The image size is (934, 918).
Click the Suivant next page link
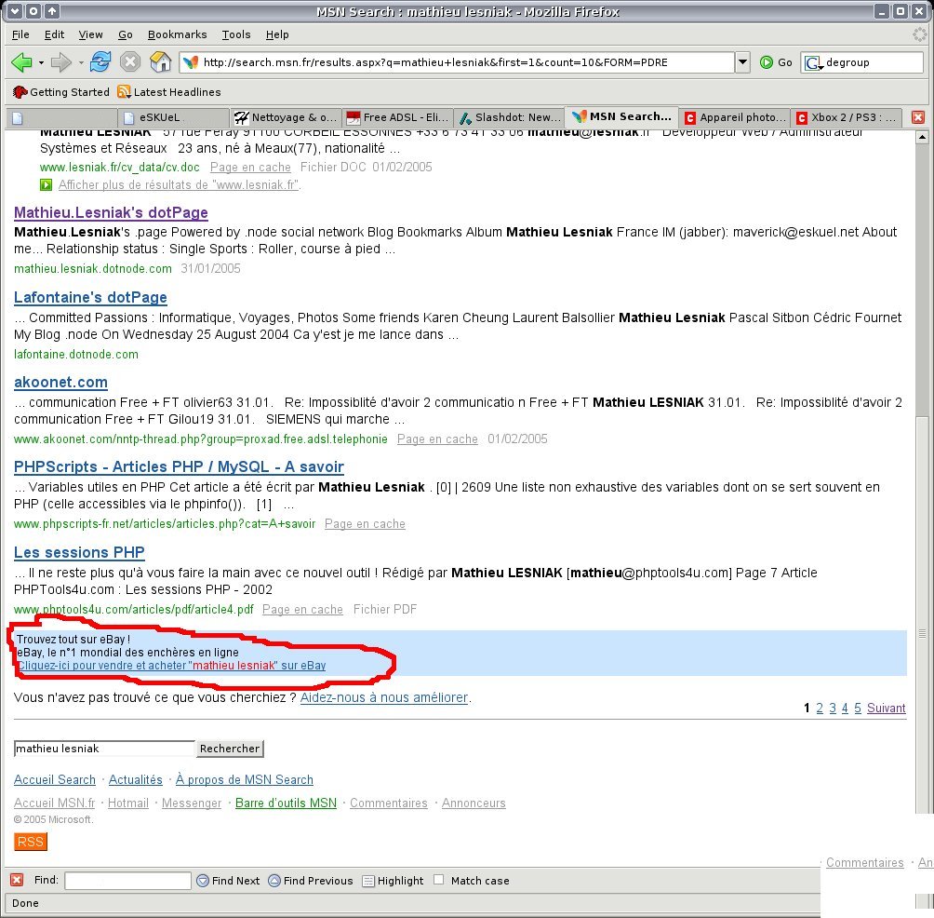(887, 709)
